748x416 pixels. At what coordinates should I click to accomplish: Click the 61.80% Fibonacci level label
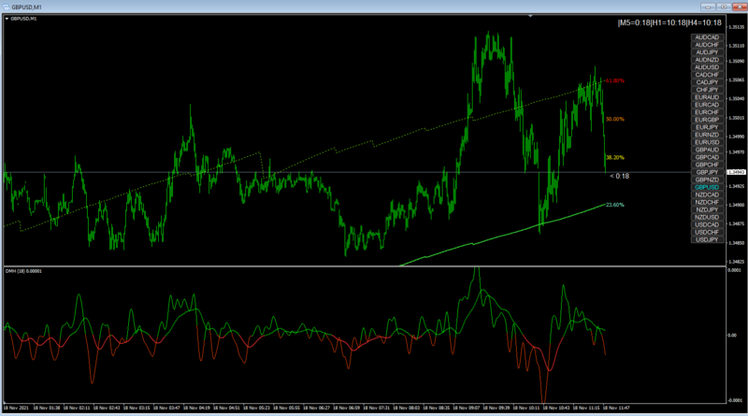click(x=615, y=80)
